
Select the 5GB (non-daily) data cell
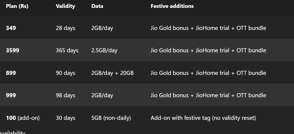111,118
